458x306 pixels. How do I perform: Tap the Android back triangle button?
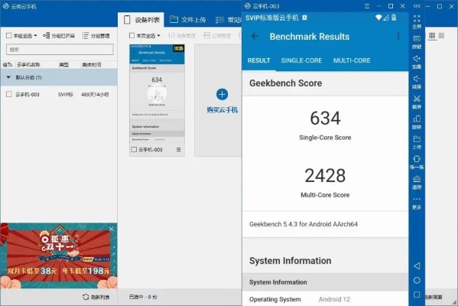(x=417, y=265)
